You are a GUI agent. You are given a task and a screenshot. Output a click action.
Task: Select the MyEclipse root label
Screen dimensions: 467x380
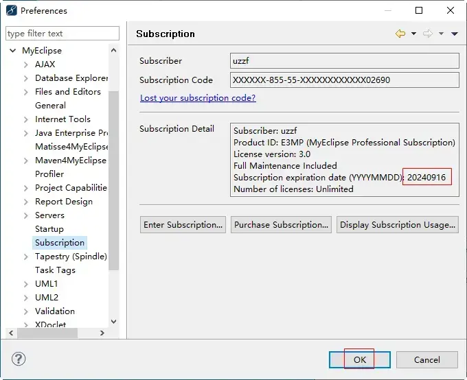coord(42,51)
